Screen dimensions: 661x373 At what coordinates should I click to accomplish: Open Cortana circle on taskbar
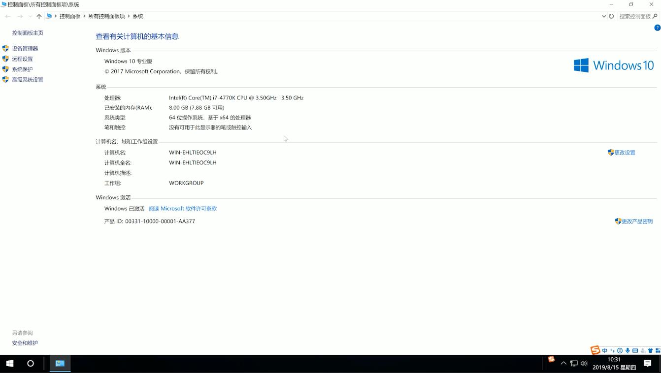31,364
